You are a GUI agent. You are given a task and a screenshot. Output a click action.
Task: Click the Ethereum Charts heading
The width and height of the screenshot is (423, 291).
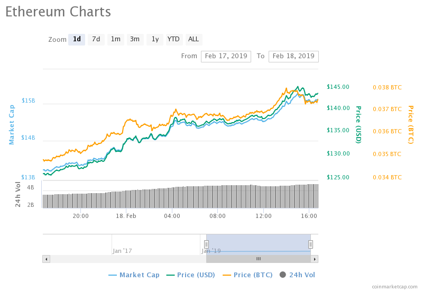(x=58, y=12)
